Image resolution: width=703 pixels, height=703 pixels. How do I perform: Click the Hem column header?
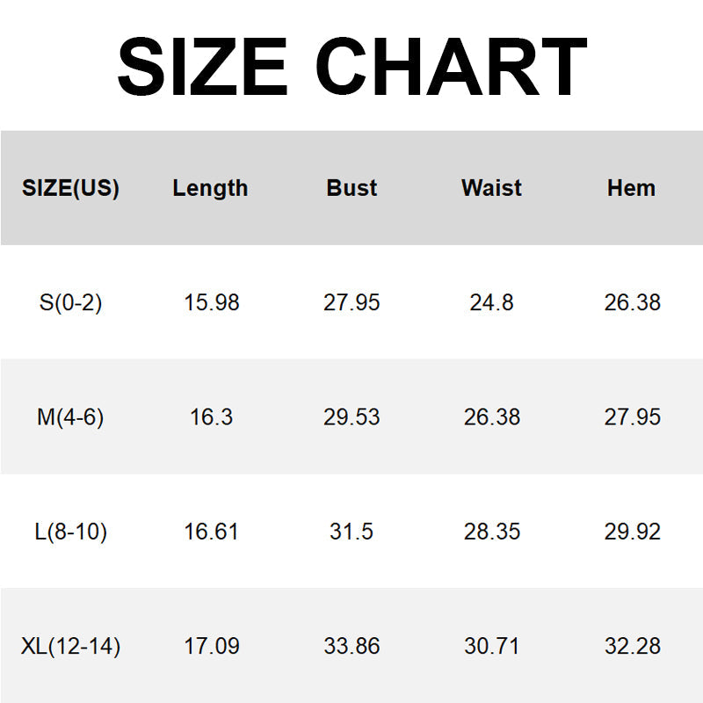[x=631, y=188]
